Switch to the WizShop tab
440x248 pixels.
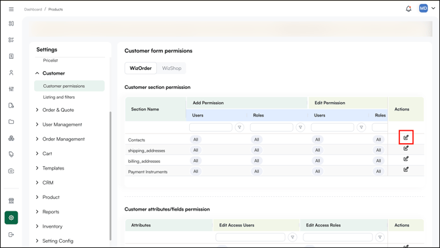tap(171, 68)
